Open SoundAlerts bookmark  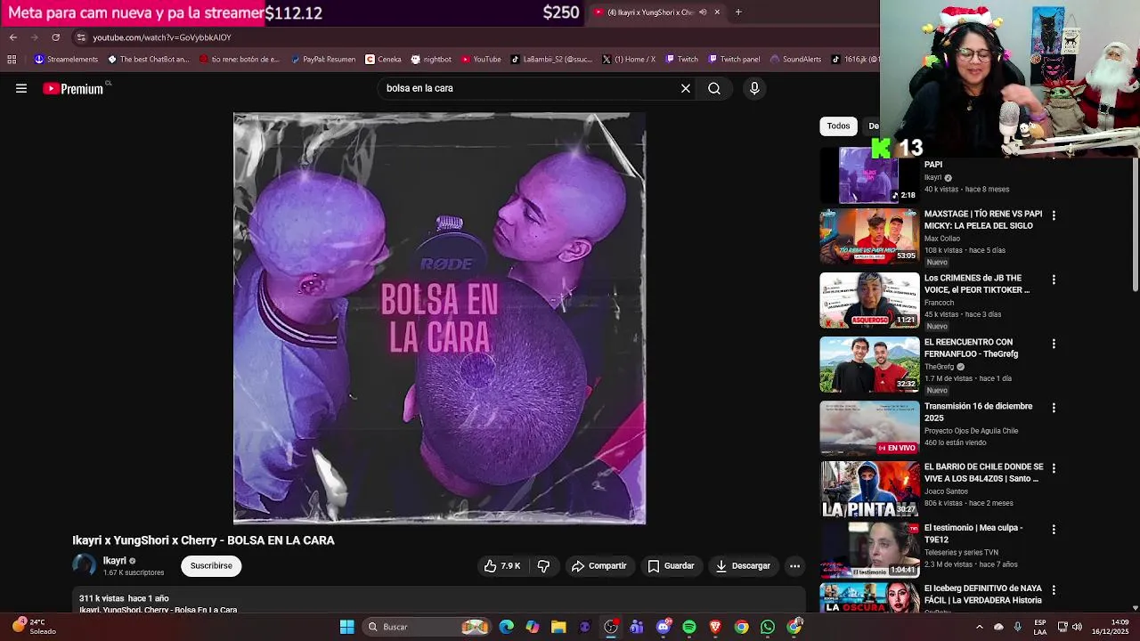[795, 60]
